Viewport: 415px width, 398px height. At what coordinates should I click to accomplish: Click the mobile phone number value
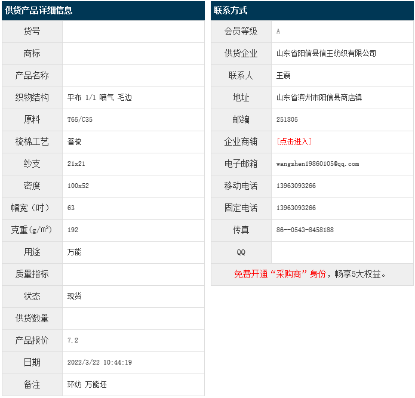[x=296, y=186]
